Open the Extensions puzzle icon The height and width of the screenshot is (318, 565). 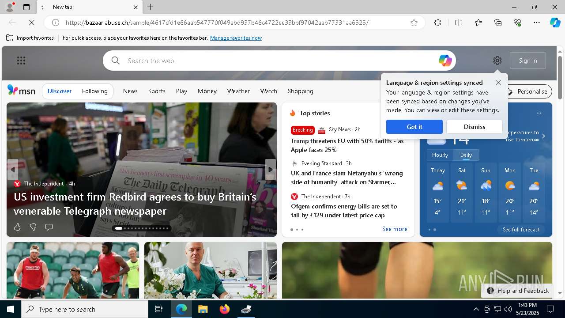437,23
